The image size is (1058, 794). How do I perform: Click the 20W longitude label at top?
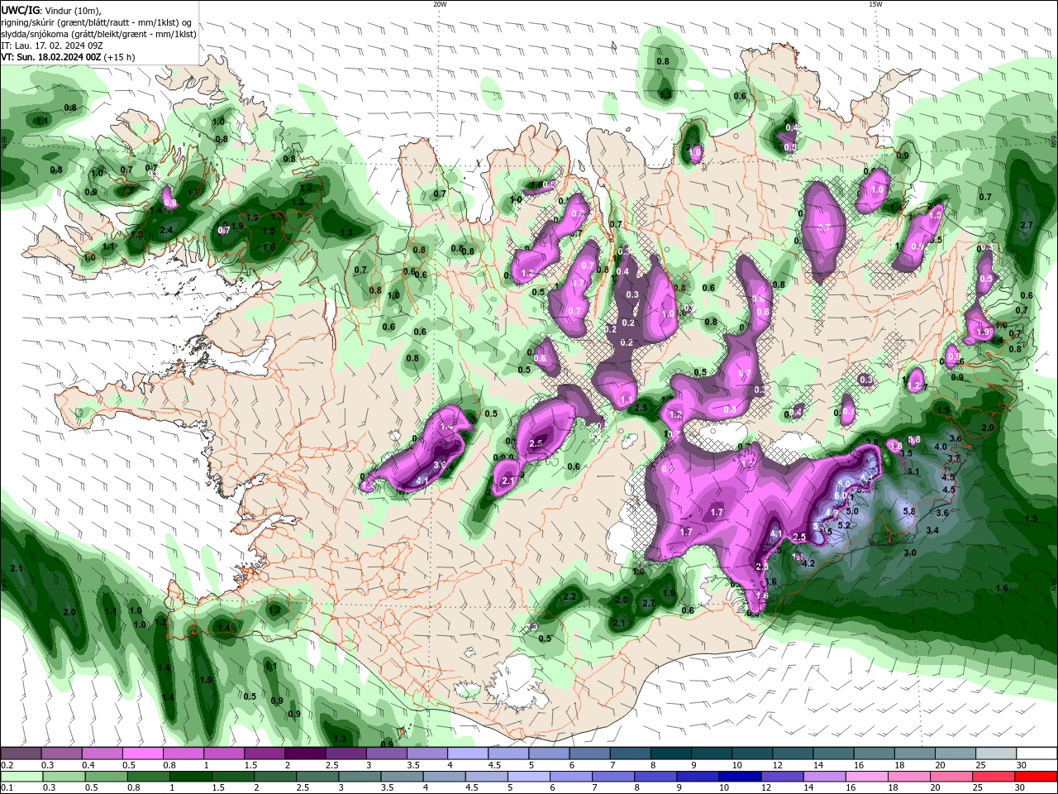(440, 4)
